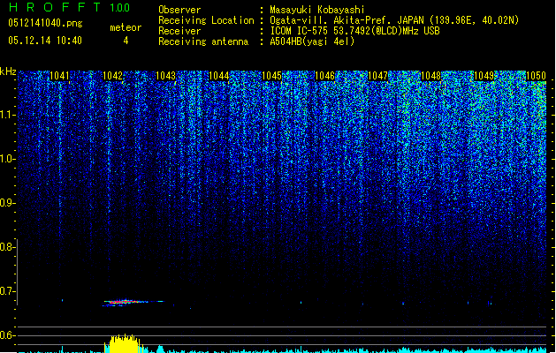Click the date stamp 05.12.14 10:40

(x=45, y=41)
